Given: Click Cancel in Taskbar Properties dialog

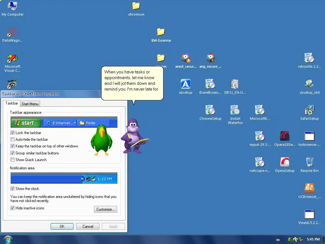Looking at the screenshot, I should tap(88, 226).
